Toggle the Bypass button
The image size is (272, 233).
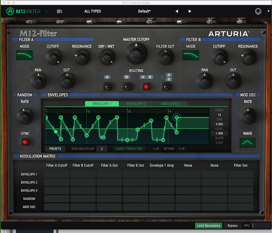tap(232, 226)
